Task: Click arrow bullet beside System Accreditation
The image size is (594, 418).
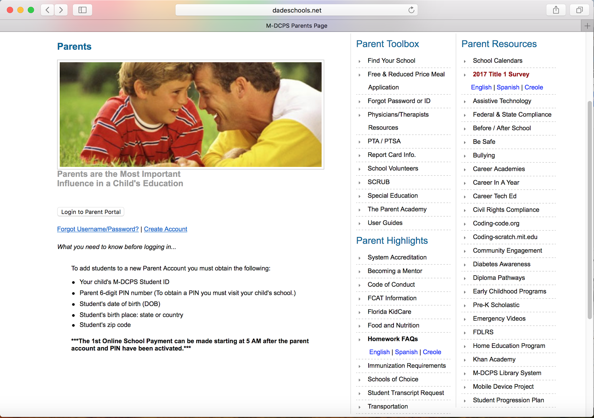Action: click(359, 258)
